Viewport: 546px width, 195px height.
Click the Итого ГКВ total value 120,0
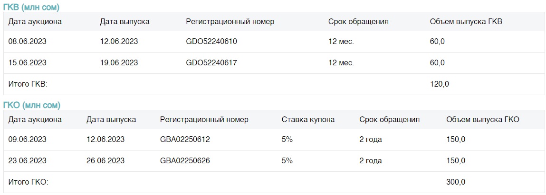click(440, 84)
